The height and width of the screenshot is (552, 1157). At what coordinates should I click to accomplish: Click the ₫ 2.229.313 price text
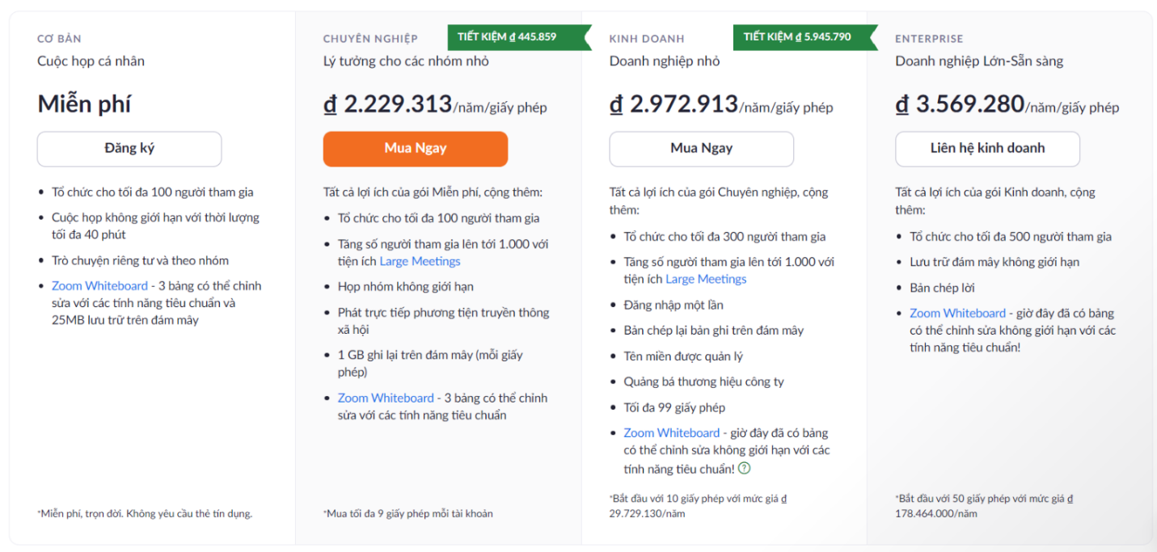(388, 105)
